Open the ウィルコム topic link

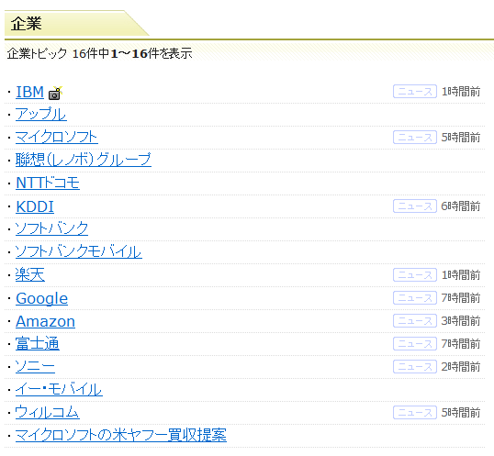pos(48,412)
